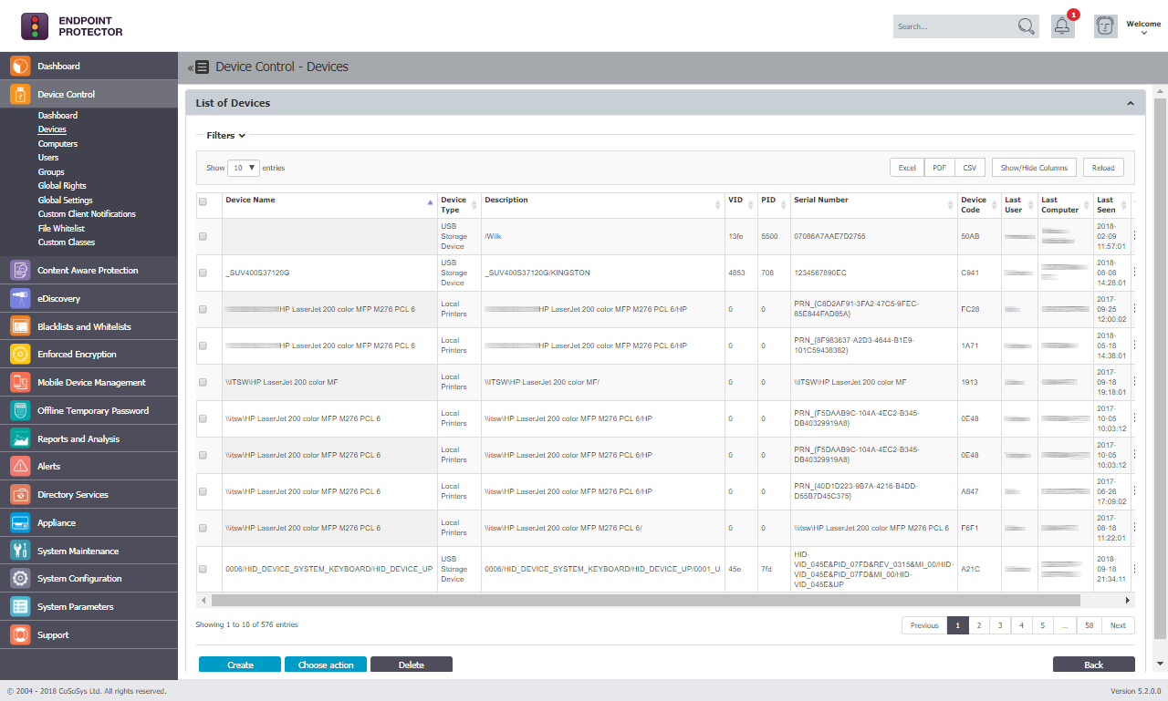Screen dimensions: 1168x701
Task: Collapse the List of Devices panel
Action: [x=1130, y=103]
